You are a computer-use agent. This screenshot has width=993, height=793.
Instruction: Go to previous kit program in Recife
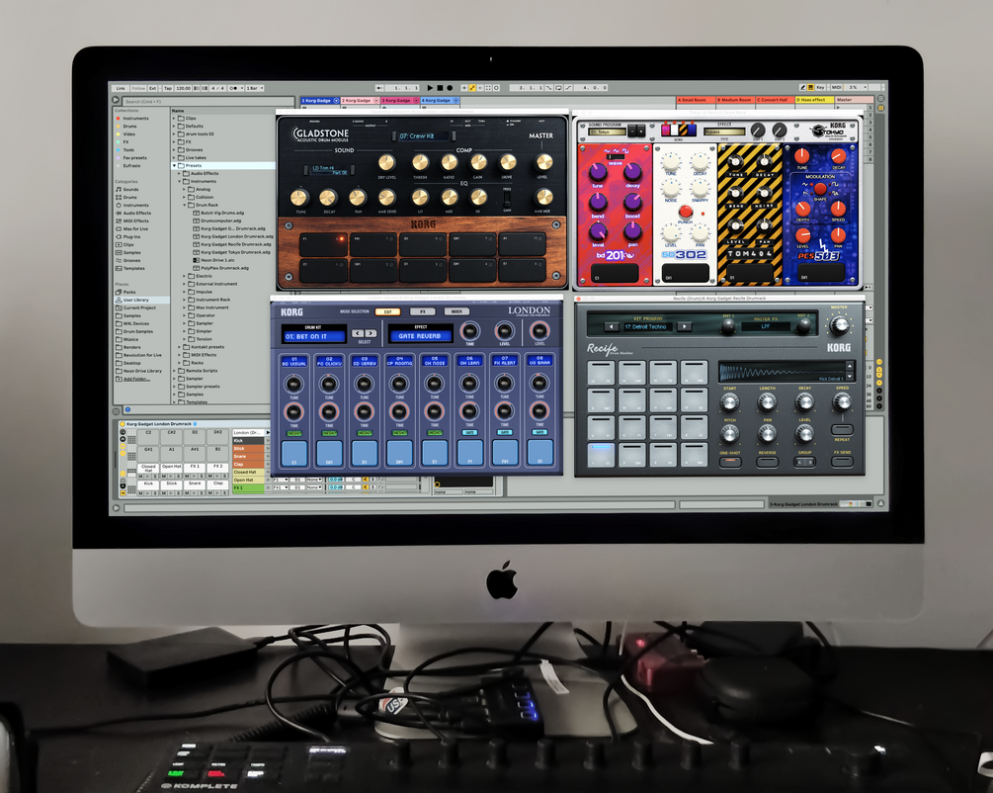click(x=612, y=326)
